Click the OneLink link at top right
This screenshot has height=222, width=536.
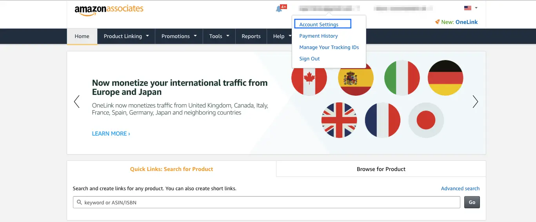tap(467, 22)
